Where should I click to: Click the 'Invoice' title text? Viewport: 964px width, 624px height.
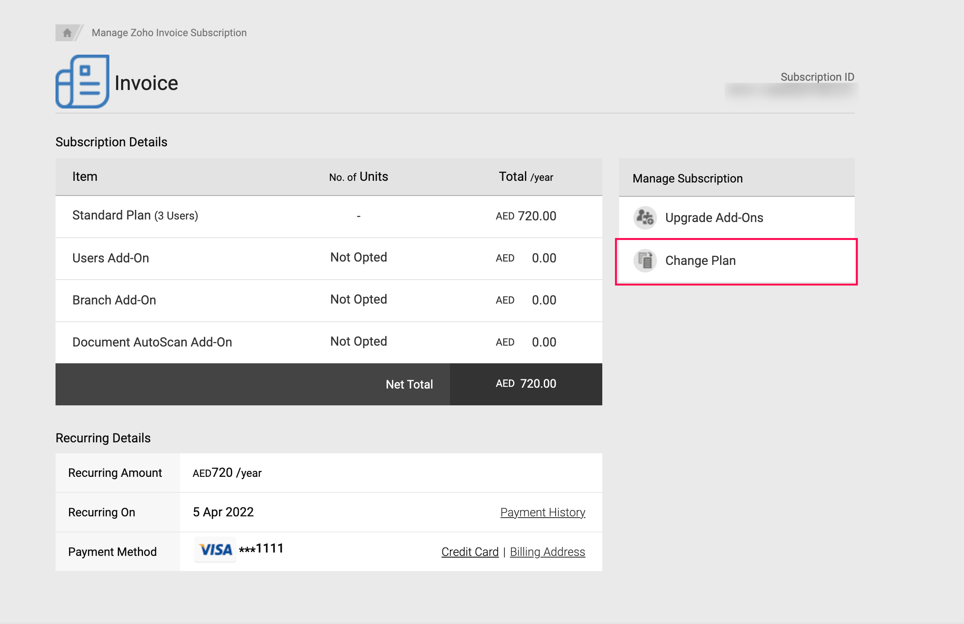click(146, 83)
